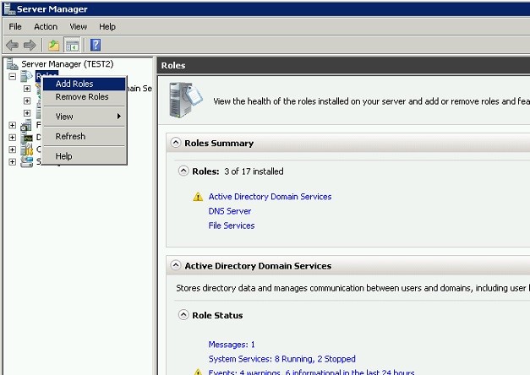Expand the tree node starting with S
Viewport: 530px width, 375px height.
(x=12, y=162)
